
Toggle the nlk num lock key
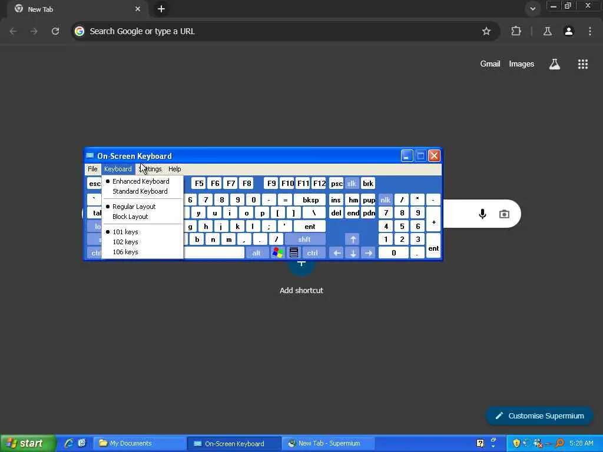click(385, 200)
